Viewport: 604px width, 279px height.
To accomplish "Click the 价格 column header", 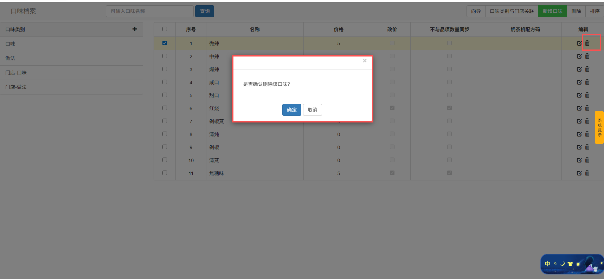I will pos(339,29).
